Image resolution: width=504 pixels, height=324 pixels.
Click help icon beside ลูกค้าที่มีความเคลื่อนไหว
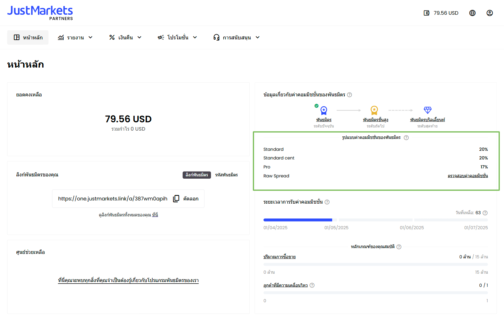click(312, 285)
